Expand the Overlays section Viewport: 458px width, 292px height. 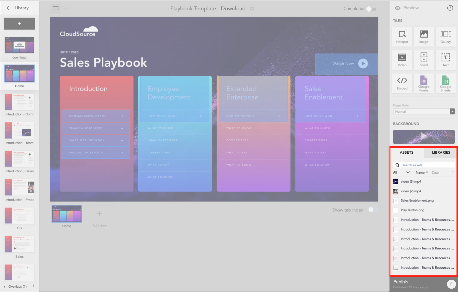point(4,286)
